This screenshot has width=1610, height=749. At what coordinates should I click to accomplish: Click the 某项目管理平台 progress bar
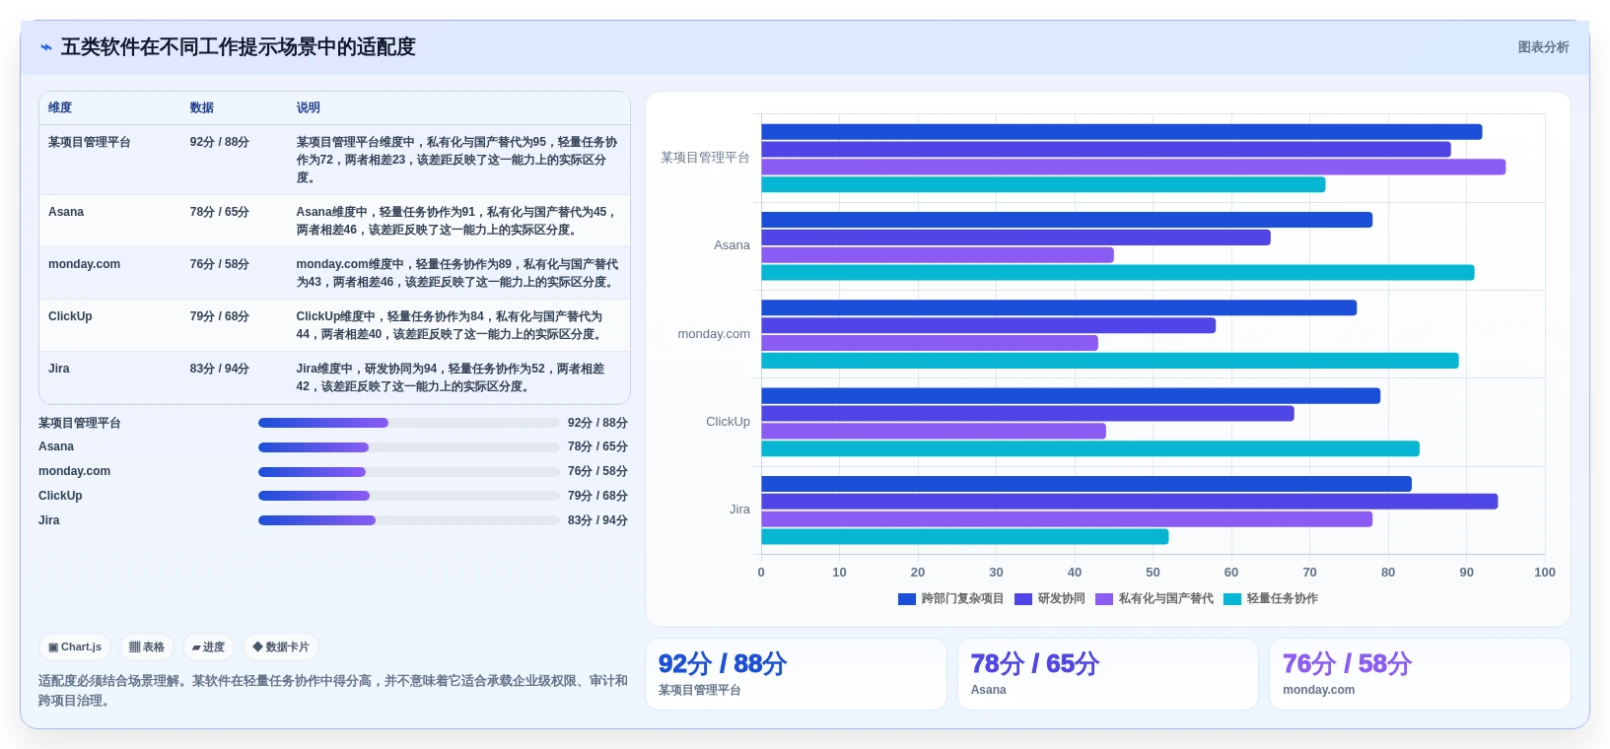(x=408, y=423)
